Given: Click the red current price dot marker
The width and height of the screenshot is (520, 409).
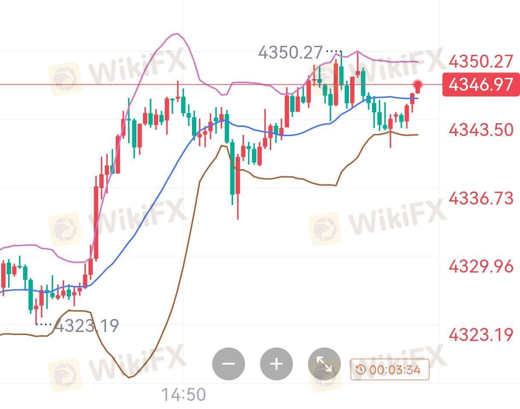Looking at the screenshot, I should coord(418,84).
